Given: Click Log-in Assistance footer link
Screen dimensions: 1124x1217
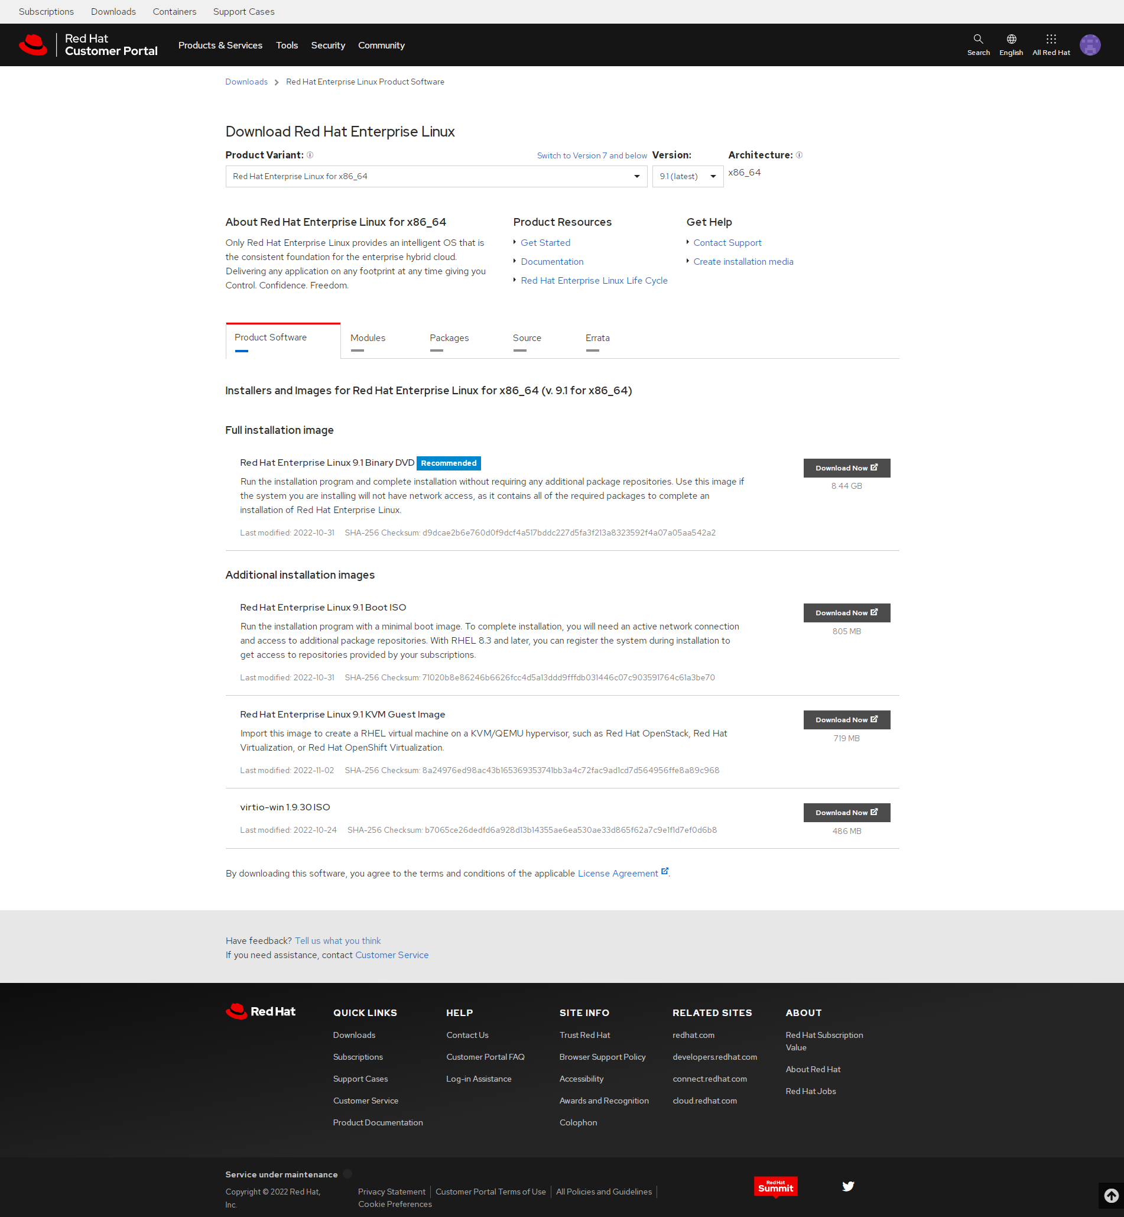Looking at the screenshot, I should pos(479,1079).
